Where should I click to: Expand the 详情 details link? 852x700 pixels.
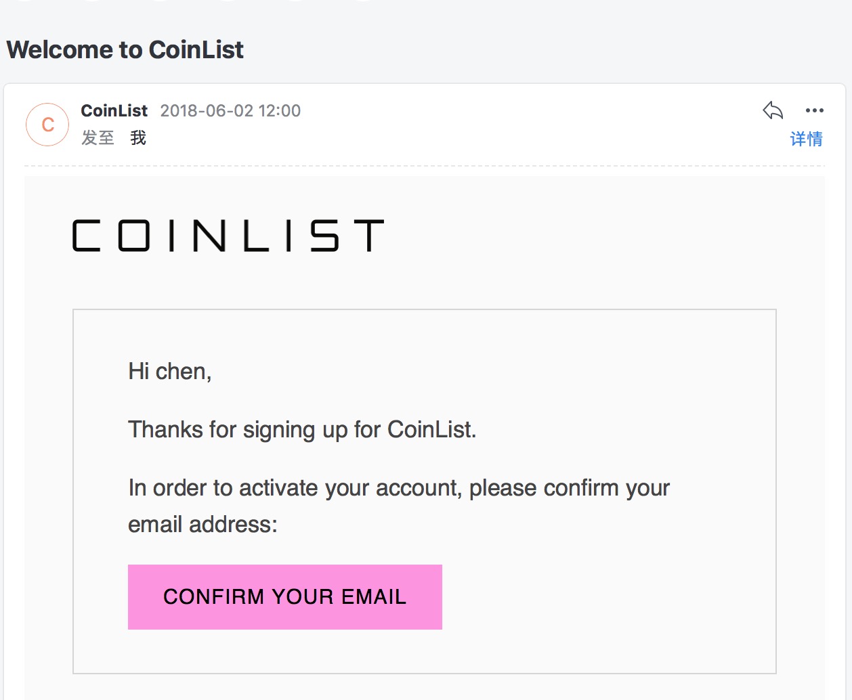pos(806,139)
